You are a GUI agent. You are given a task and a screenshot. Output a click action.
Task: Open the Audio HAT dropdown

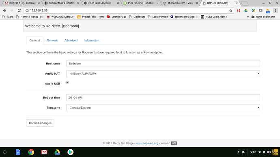pyautogui.click(x=163, y=73)
